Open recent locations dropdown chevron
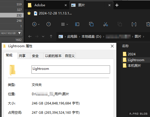This screenshot has height=117, width=150. (x=43, y=36)
